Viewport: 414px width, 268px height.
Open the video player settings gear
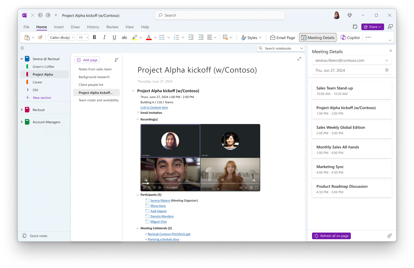pos(251,187)
